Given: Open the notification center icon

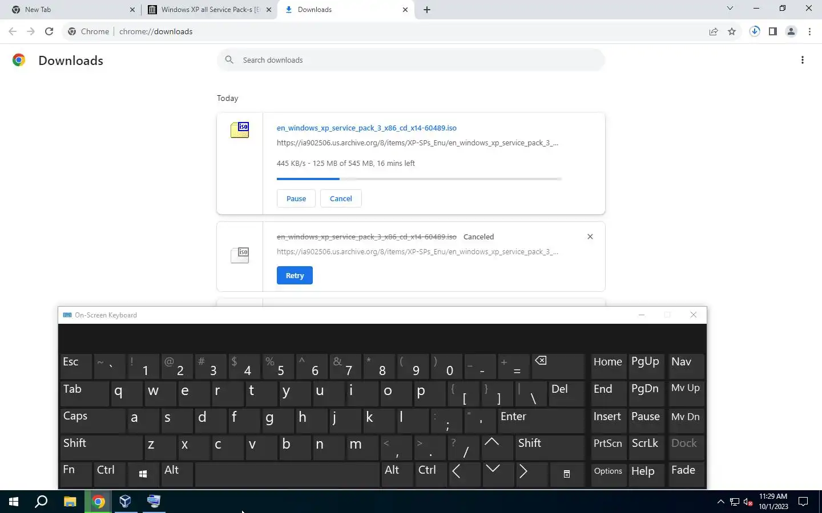Looking at the screenshot, I should 803,502.
